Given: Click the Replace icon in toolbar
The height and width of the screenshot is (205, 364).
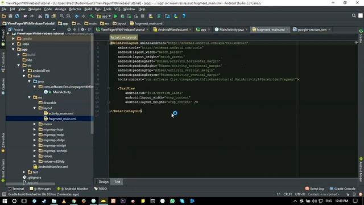Looking at the screenshot, I should click(x=68, y=16).
